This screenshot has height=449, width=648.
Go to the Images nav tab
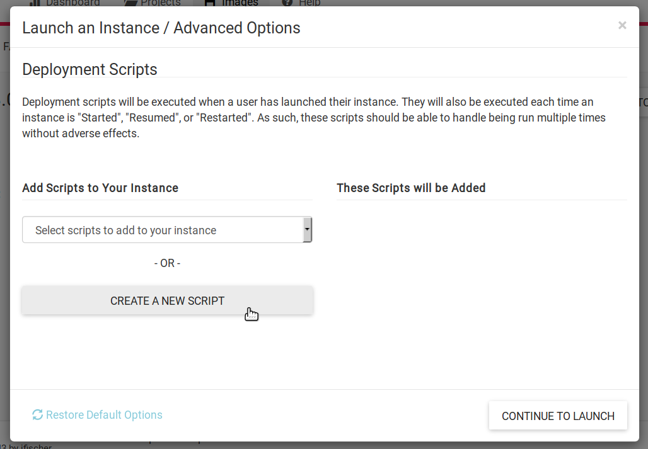click(240, 3)
